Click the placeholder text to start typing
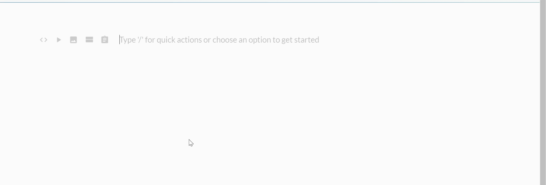 [x=219, y=40]
